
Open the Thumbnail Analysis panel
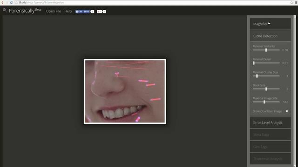[270, 159]
